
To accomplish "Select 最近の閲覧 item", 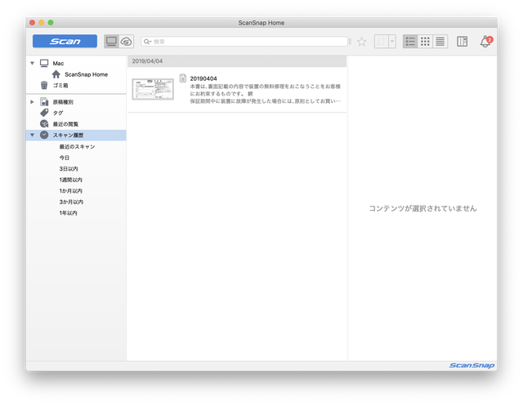I will coord(65,124).
